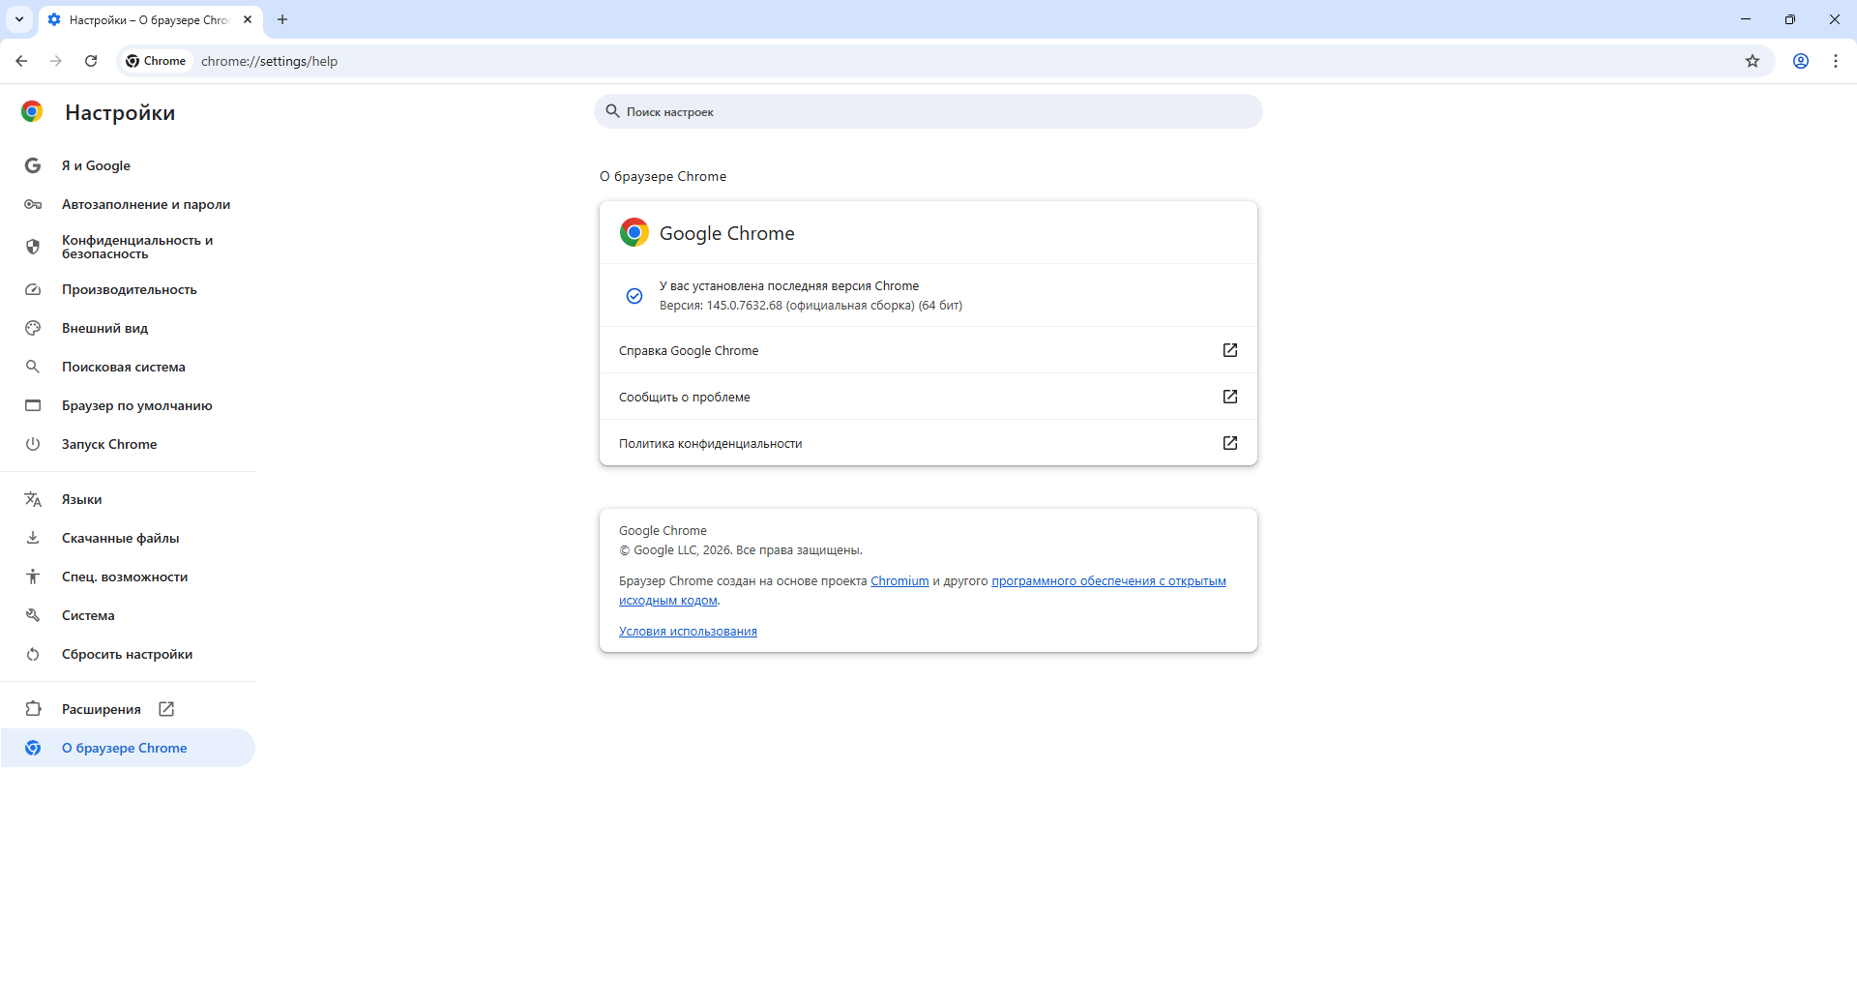Open external link icon for Политика конфиденциальности
The height and width of the screenshot is (1006, 1857).
pos(1230,443)
